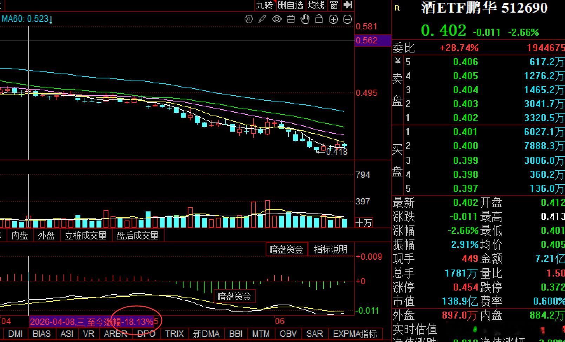The image size is (565, 342).
Task: Click the arrow-to-bar collapse panel icon
Action: click(347, 5)
